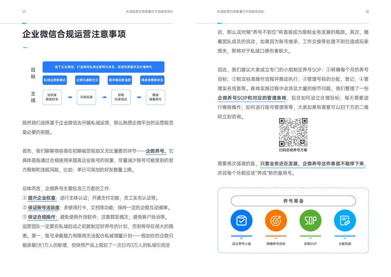This screenshot has height=277, width=391.
Task: Click the label 成立养号小组
Action: 241,244
